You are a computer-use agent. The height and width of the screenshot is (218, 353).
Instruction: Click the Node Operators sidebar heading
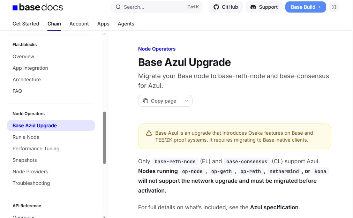click(29, 114)
